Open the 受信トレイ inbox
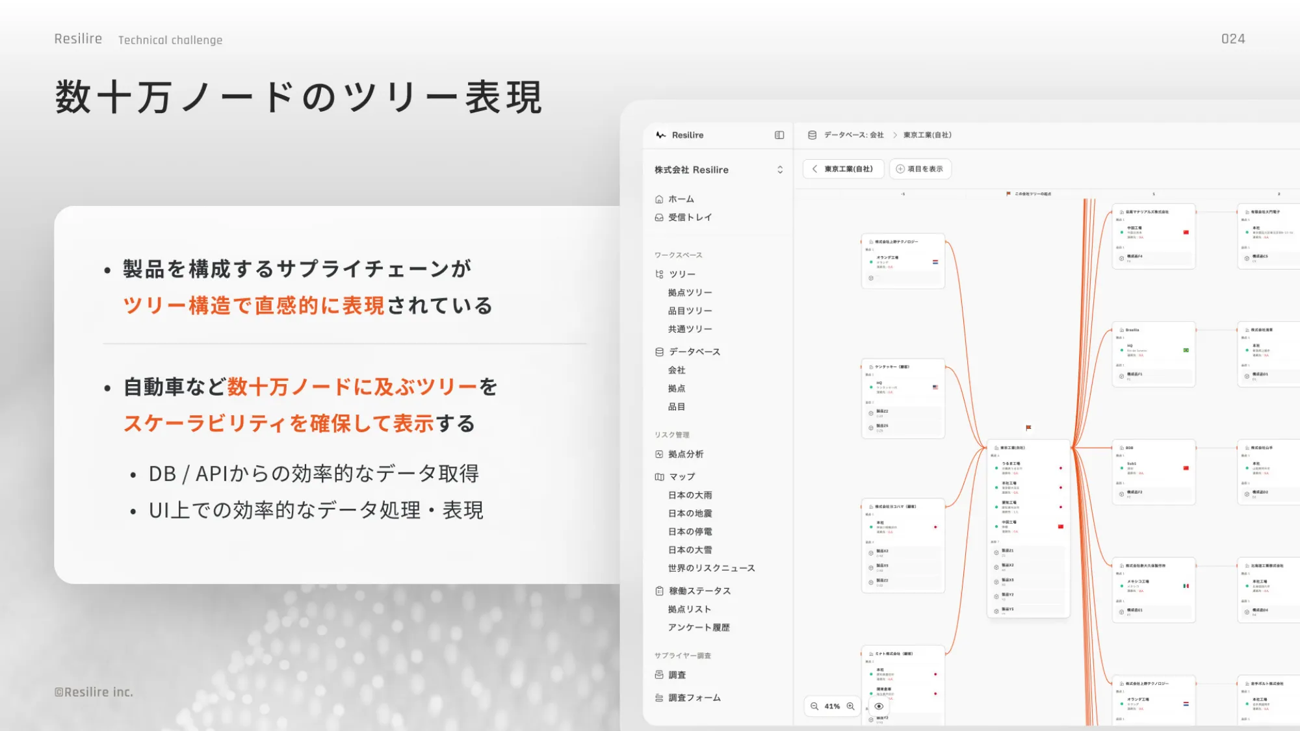Image resolution: width=1300 pixels, height=731 pixels. 689,218
